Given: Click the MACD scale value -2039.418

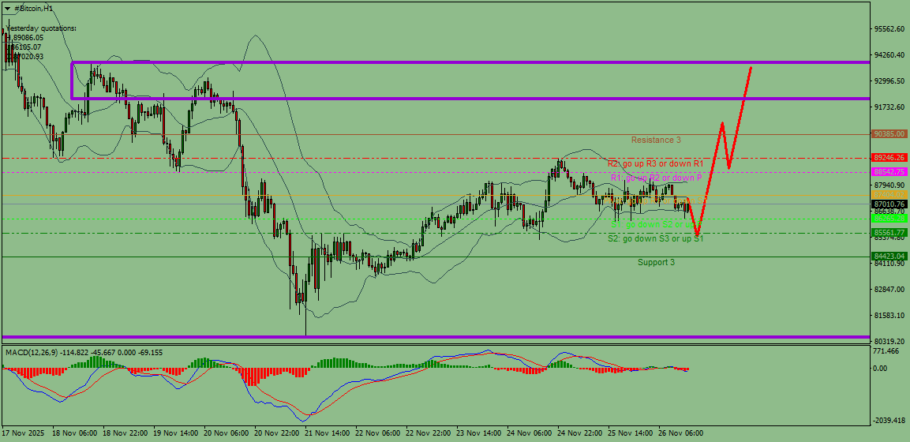Looking at the screenshot, I should pyautogui.click(x=889, y=421).
